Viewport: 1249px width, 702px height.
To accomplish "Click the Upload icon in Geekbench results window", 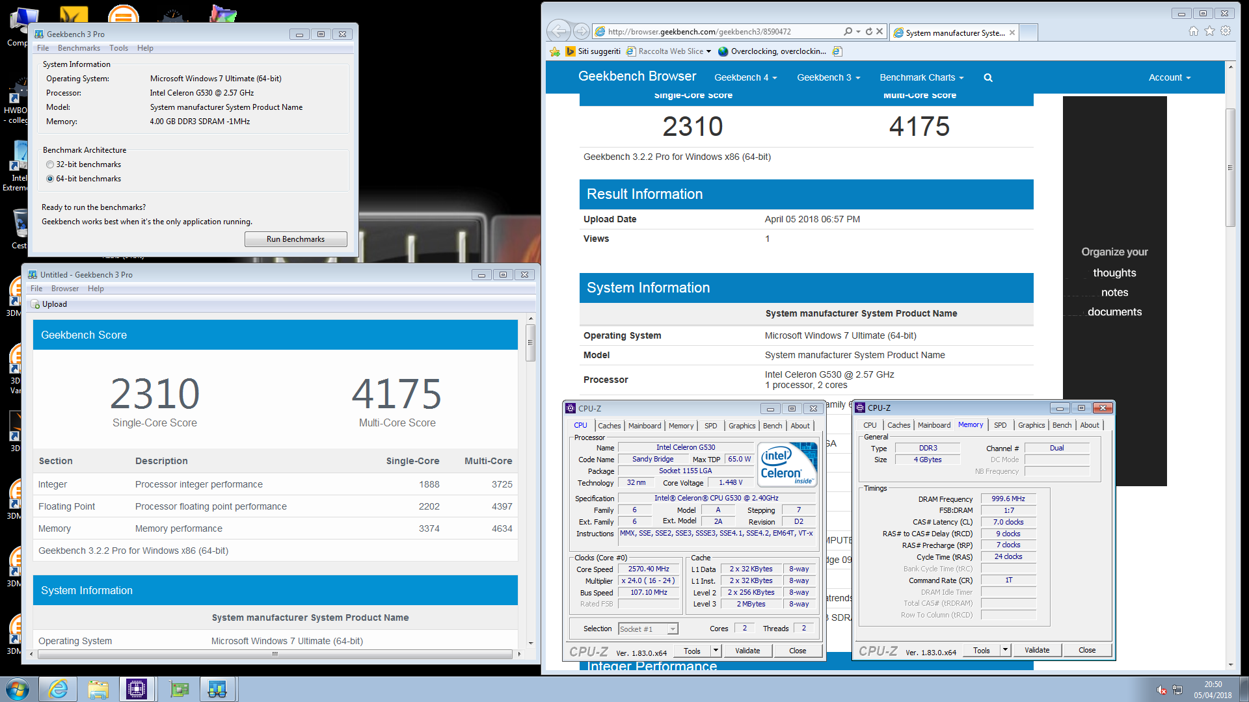I will click(36, 304).
